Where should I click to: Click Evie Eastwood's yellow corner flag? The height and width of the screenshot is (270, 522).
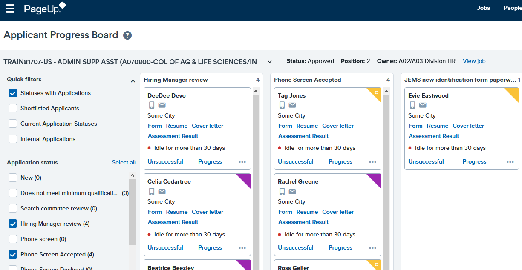pyautogui.click(x=513, y=93)
